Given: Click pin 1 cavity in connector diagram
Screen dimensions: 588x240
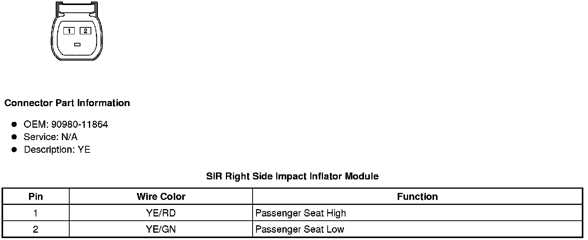Looking at the screenshot, I should point(69,31).
